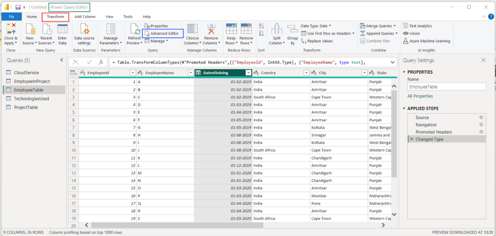496x236 pixels.
Task: Open the EmployeeId column filter dropdown
Action: [133, 73]
